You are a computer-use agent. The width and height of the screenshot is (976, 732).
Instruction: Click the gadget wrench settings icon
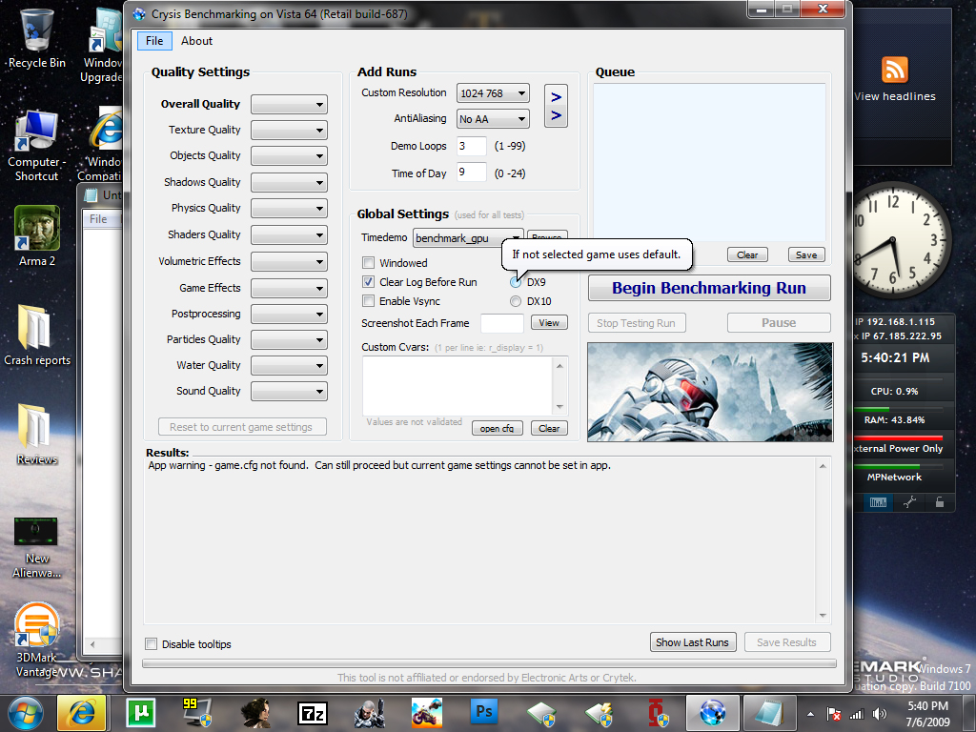(x=909, y=502)
